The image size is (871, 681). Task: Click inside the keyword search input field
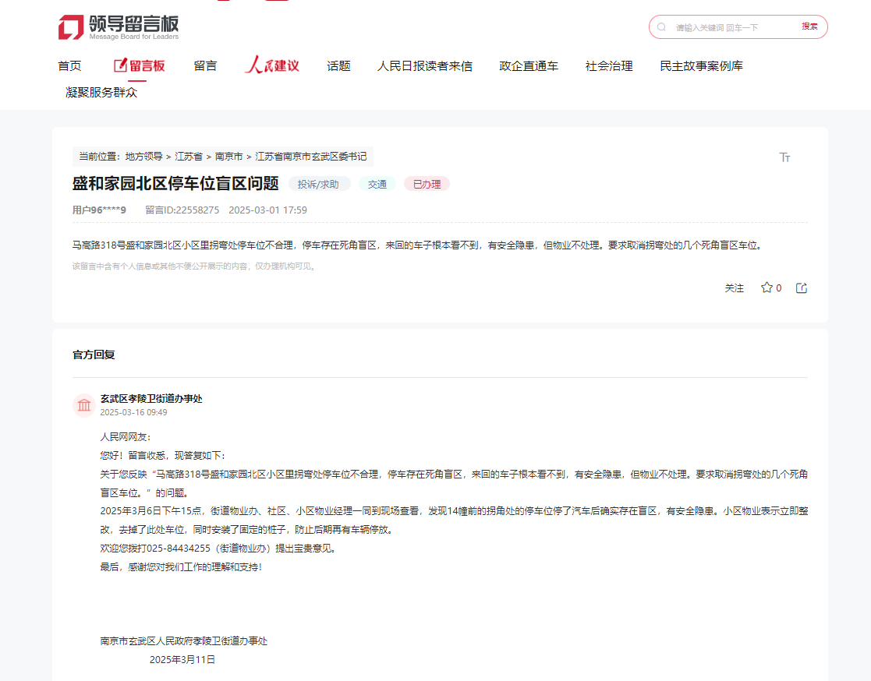[725, 26]
